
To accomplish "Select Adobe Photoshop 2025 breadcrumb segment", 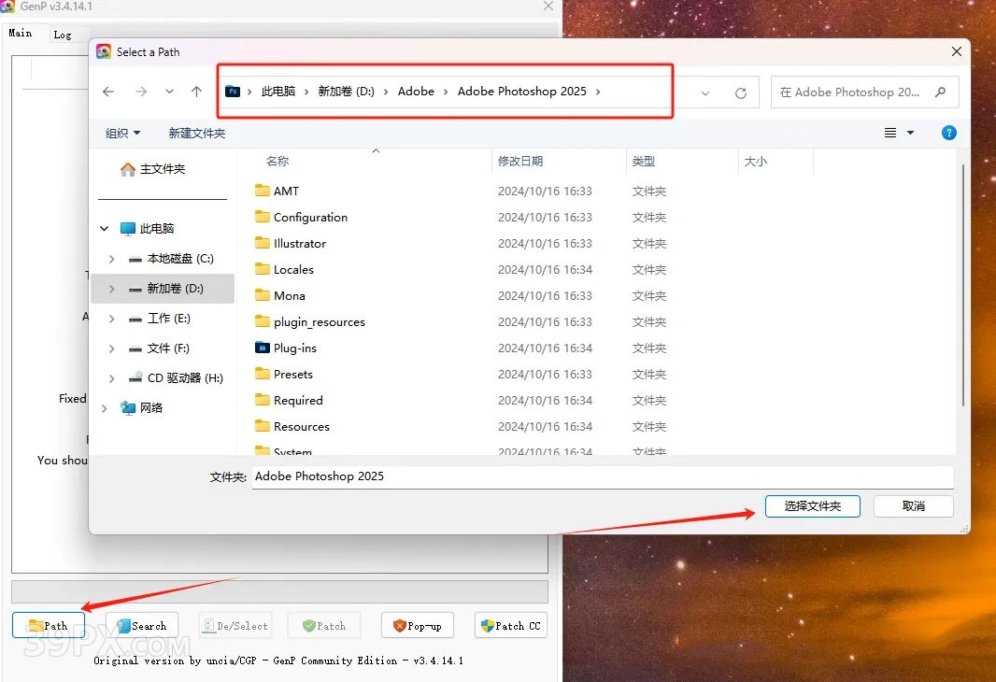I will click(521, 92).
